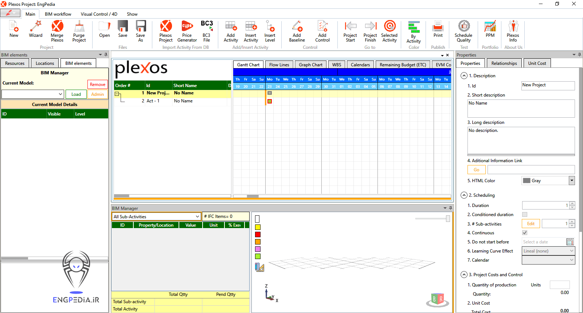Click the Save As icon
Screen dimensions: 583x313
(x=141, y=31)
